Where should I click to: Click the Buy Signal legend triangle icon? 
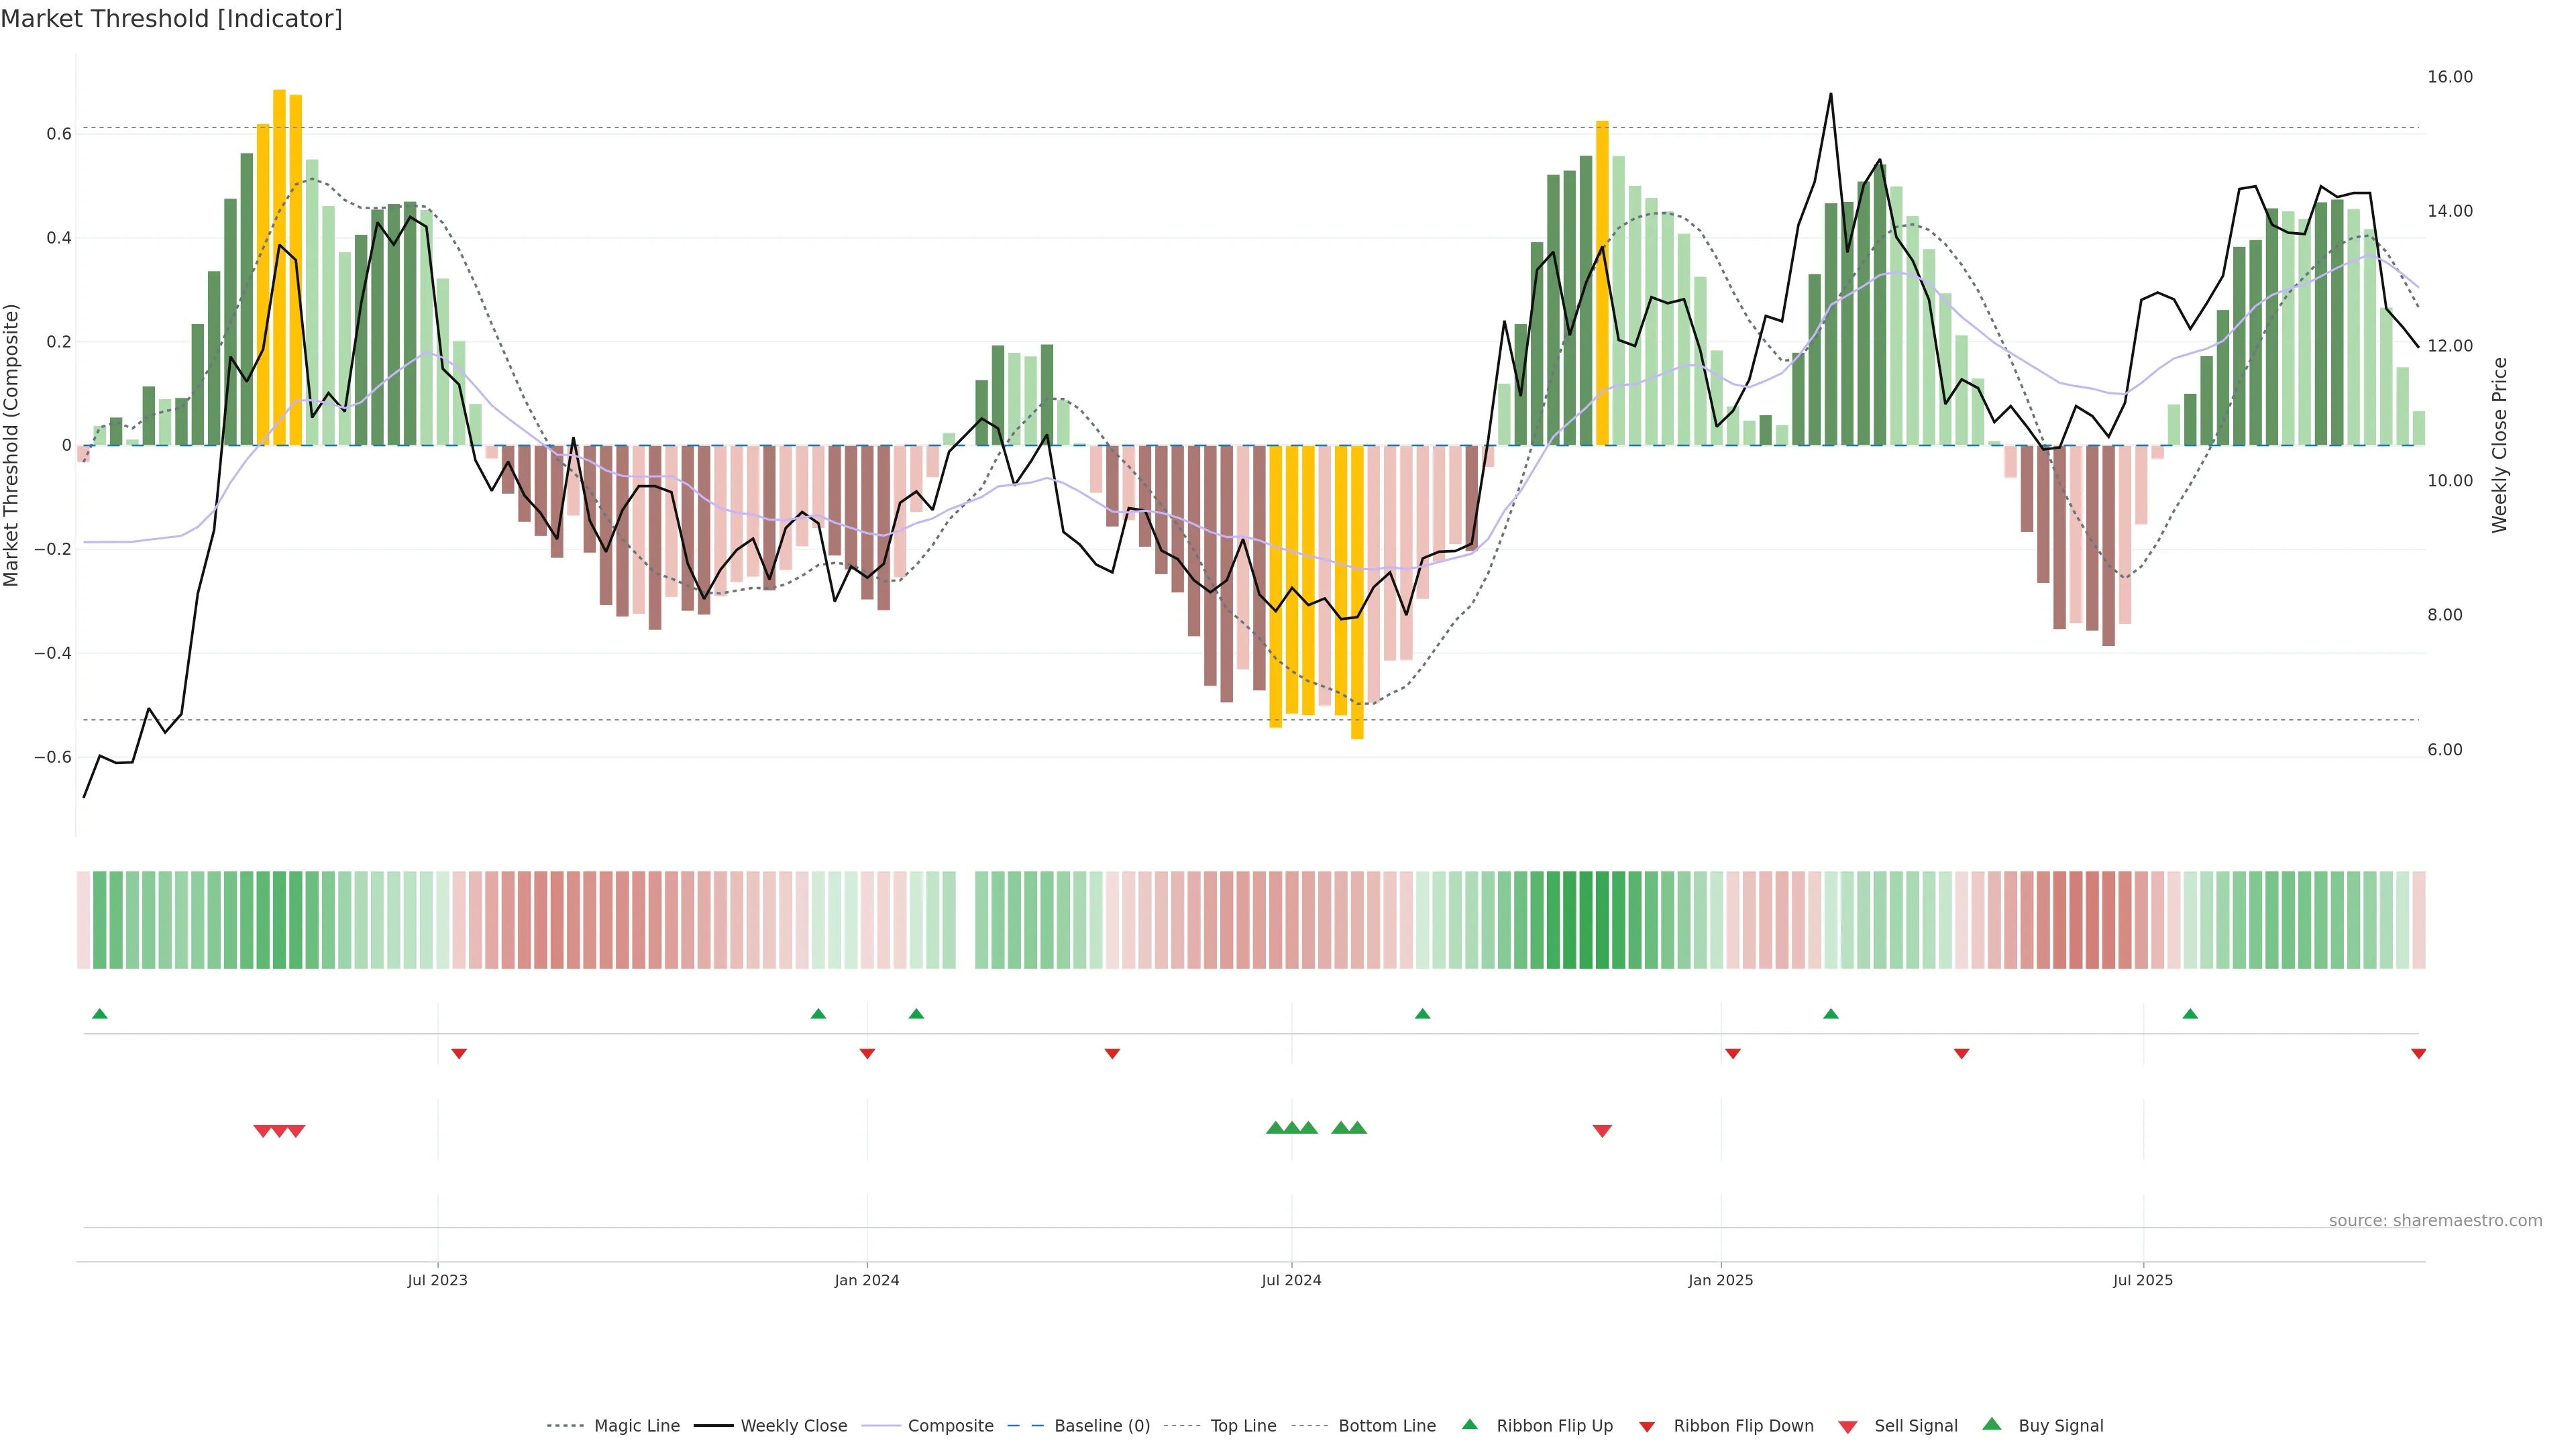pyautogui.click(x=1991, y=1424)
